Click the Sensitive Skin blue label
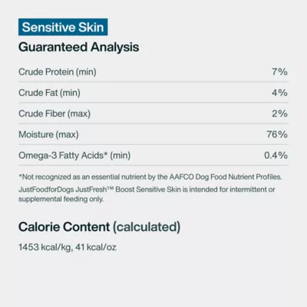The image size is (307, 307). pos(63,27)
